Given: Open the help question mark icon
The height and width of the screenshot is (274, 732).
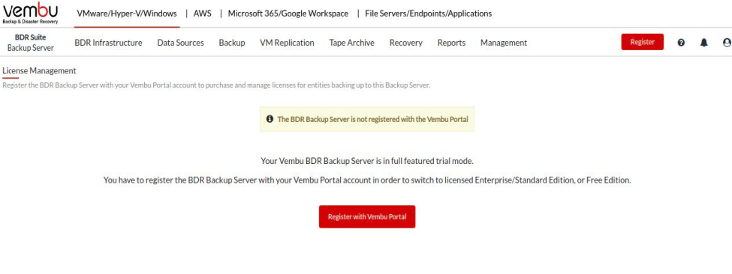Looking at the screenshot, I should (681, 43).
